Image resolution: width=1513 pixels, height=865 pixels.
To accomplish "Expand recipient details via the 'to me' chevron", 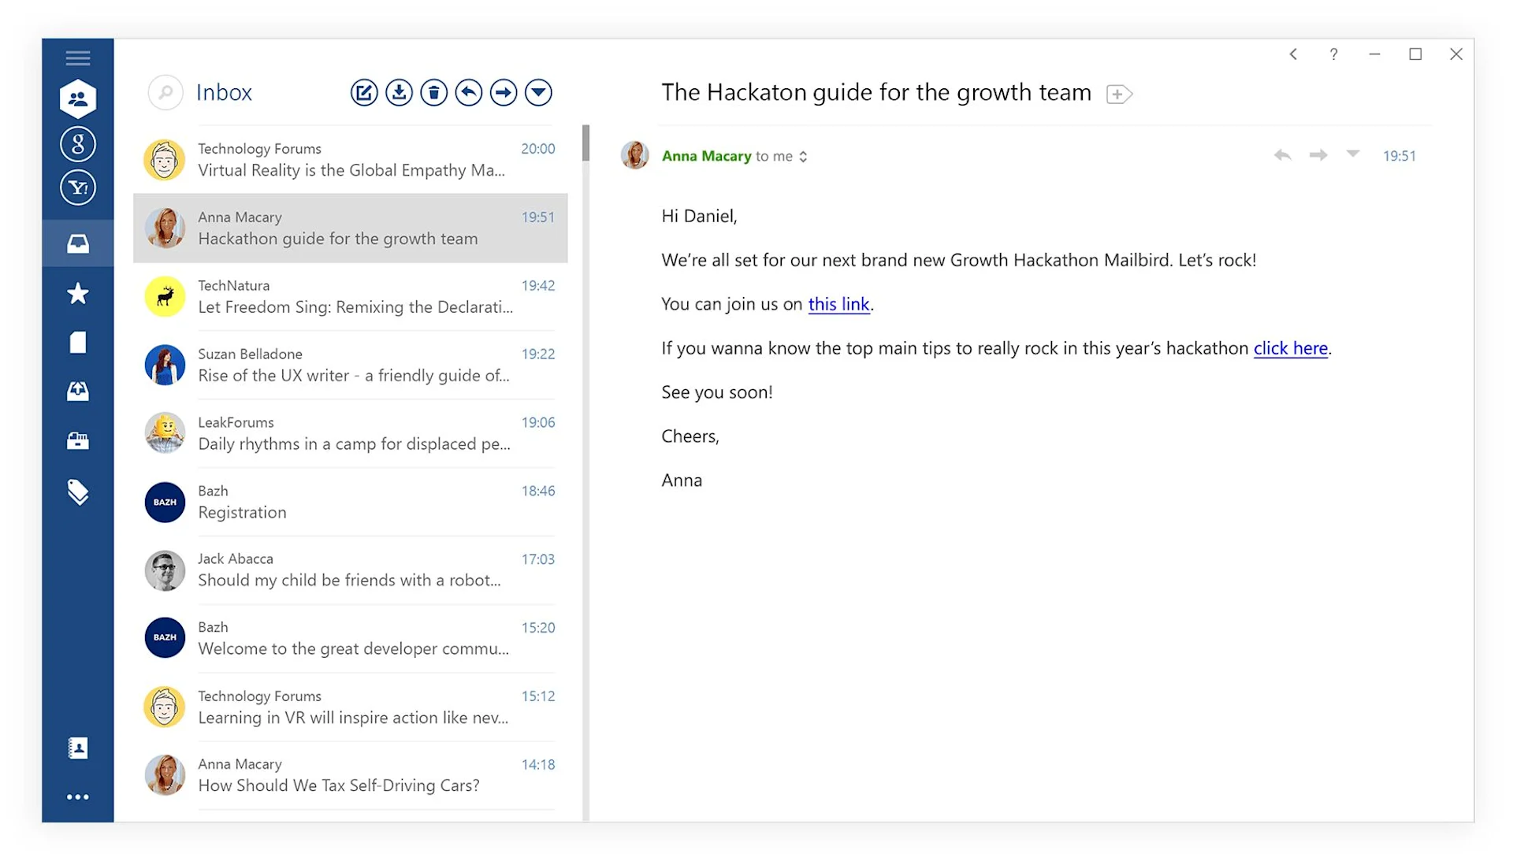I will pyautogui.click(x=803, y=156).
